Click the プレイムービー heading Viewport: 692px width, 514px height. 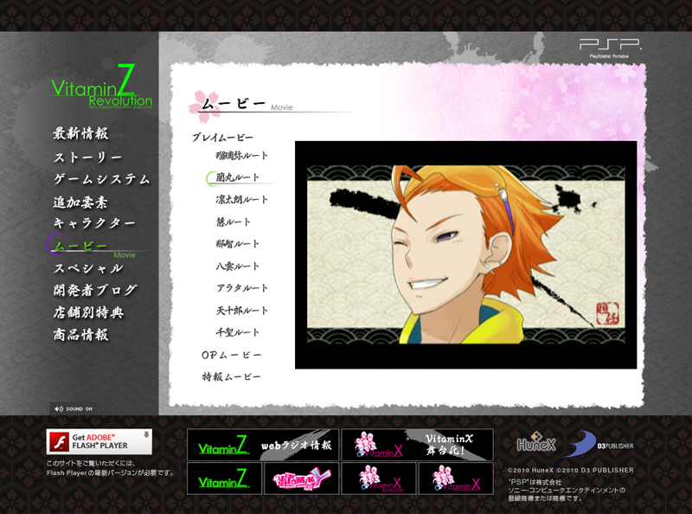coord(222,138)
